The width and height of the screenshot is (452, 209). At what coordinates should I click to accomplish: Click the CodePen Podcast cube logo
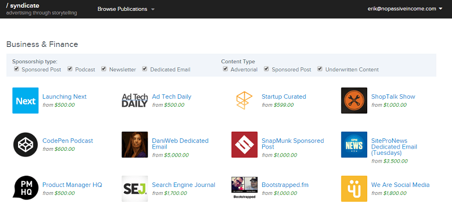pos(25,145)
